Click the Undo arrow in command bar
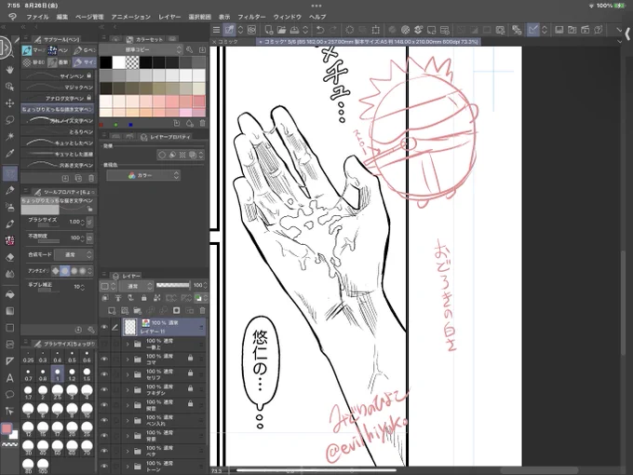This screenshot has height=475, width=633. click(320, 30)
